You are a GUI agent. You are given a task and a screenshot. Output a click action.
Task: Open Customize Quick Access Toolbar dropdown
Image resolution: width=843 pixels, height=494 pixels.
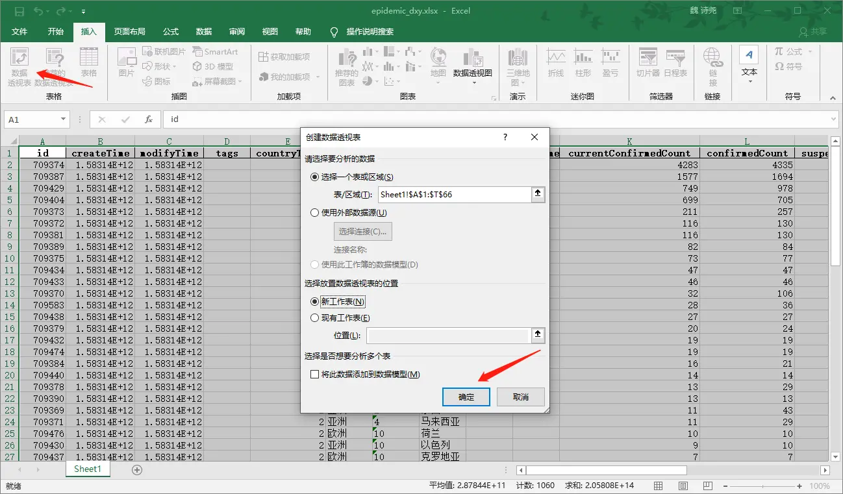pos(84,12)
